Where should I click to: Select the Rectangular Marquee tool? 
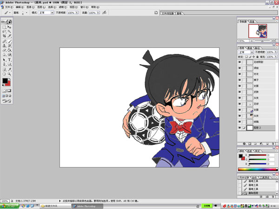(x=4, y=27)
